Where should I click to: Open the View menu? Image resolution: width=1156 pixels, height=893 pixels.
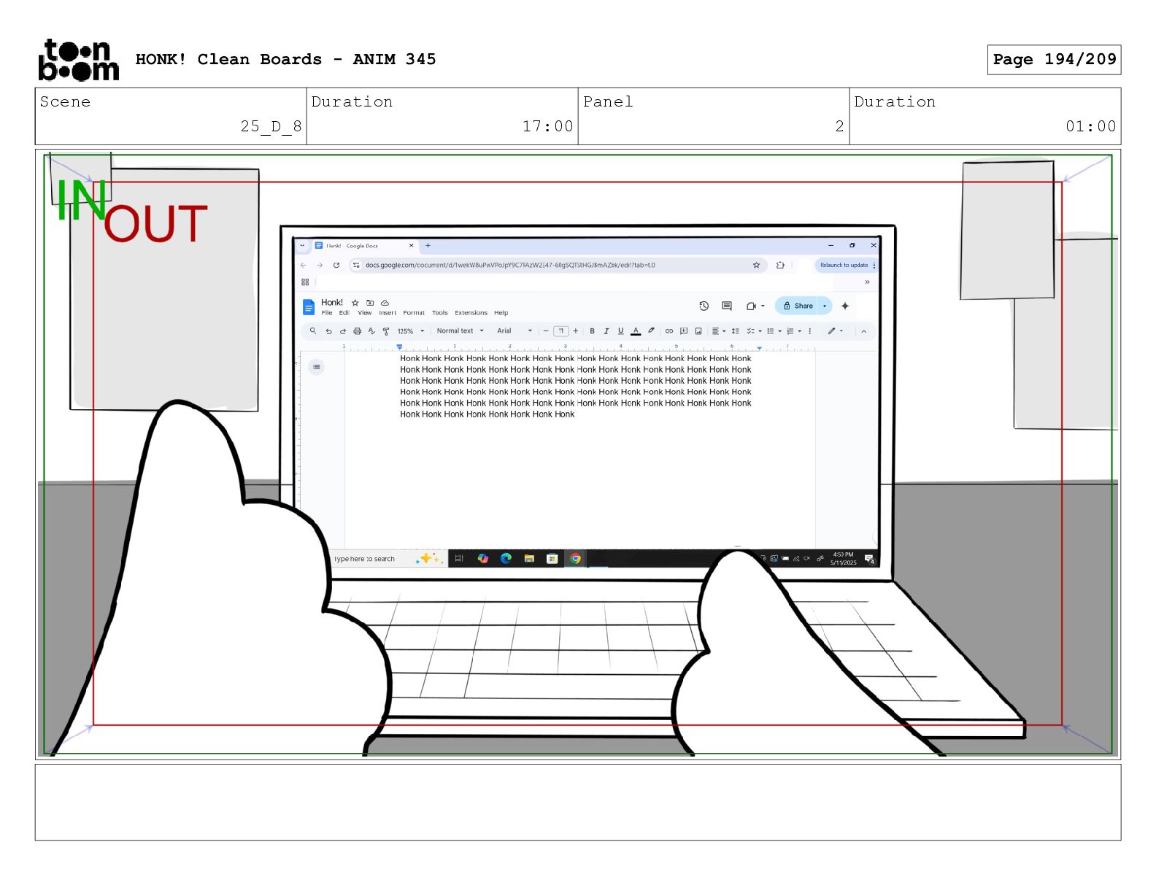click(365, 313)
